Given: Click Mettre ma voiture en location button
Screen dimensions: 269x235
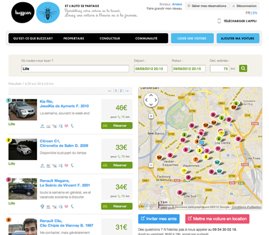Looking at the screenshot, I should pyautogui.click(x=217, y=219).
